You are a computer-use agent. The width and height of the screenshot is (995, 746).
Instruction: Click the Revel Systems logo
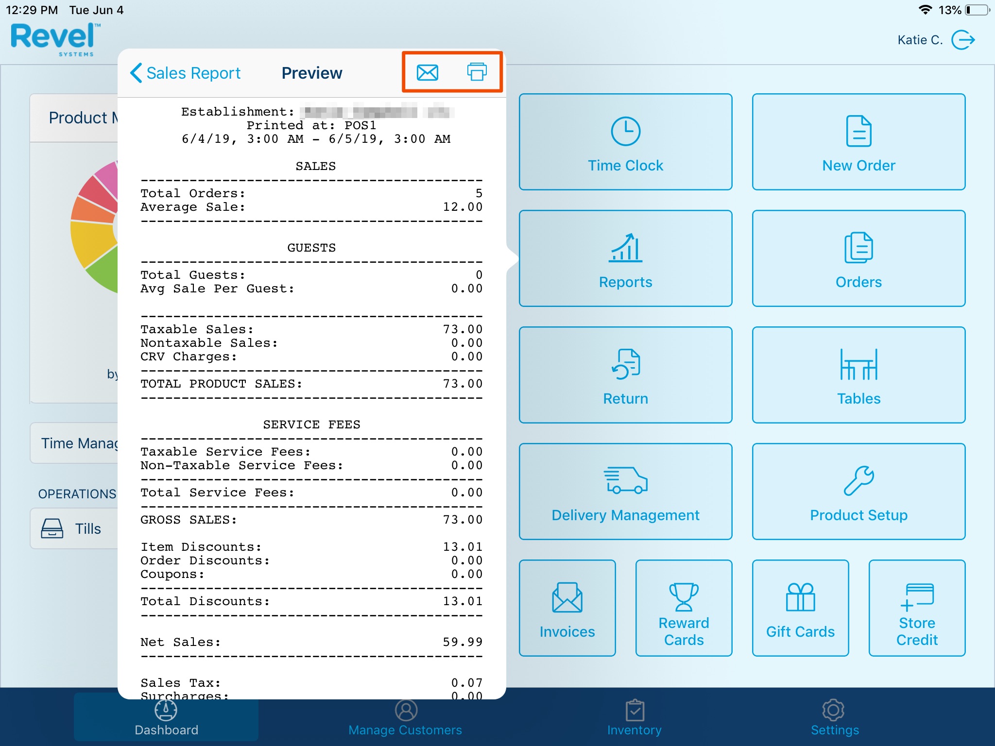pos(55,40)
